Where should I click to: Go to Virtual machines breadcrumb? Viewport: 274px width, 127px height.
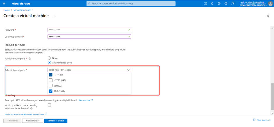pos(22,10)
